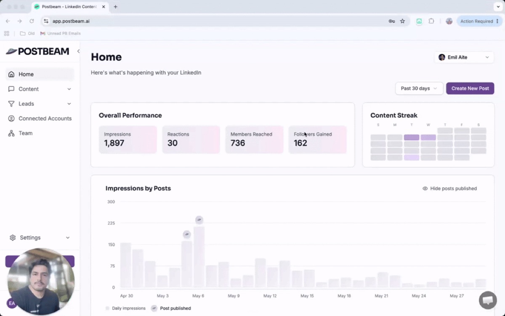This screenshot has height=316, width=505.
Task: Open Connected Accounts page
Action: point(40,118)
